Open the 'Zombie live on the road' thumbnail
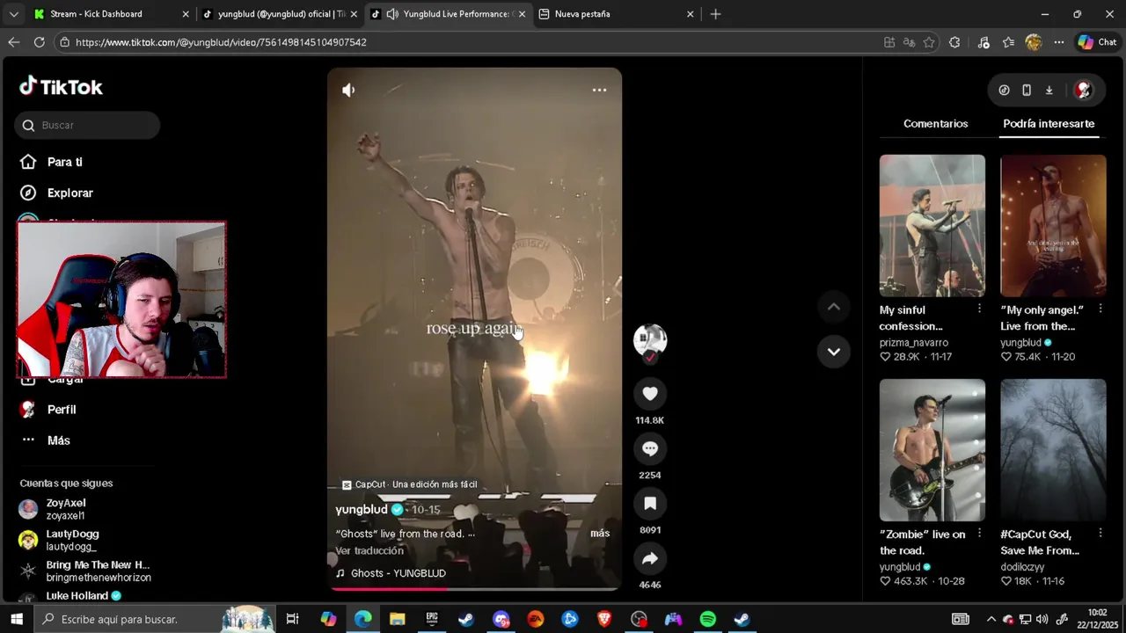This screenshot has width=1126, height=633. pos(932,450)
